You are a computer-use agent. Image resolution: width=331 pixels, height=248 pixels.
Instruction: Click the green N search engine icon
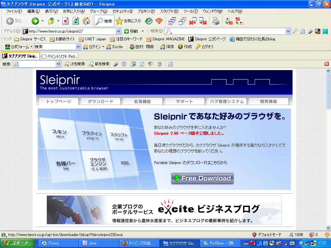point(325,31)
